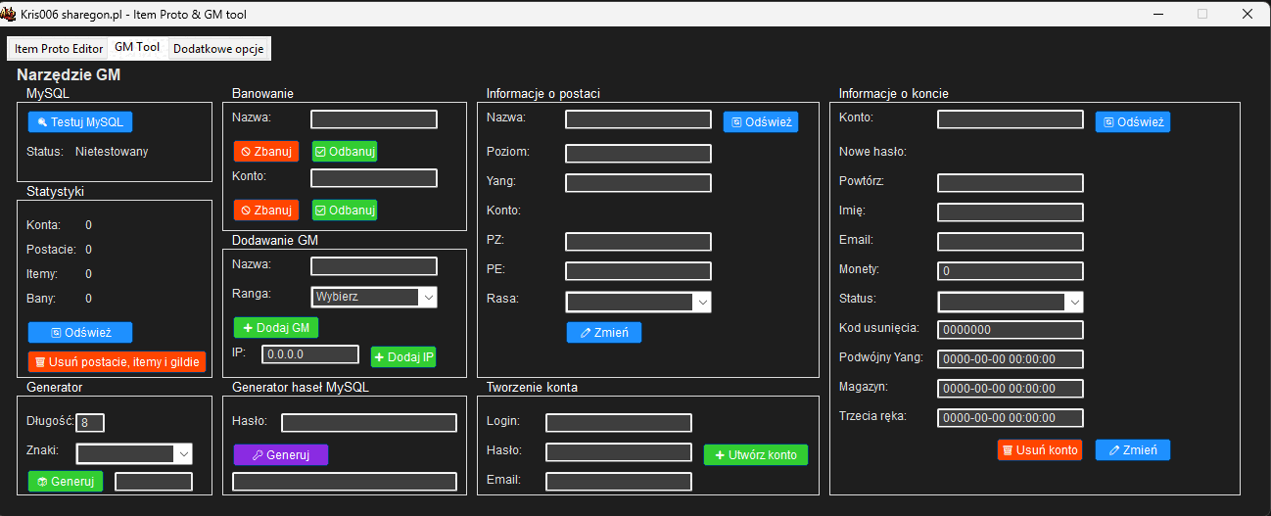This screenshot has height=516, width=1271.
Task: Click the Testuj MySQL button
Action: pos(80,122)
